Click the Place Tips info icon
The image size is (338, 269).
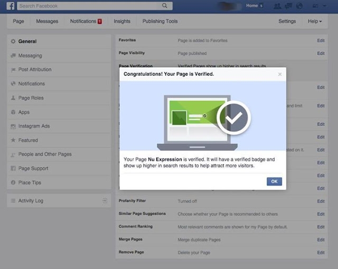click(x=13, y=182)
